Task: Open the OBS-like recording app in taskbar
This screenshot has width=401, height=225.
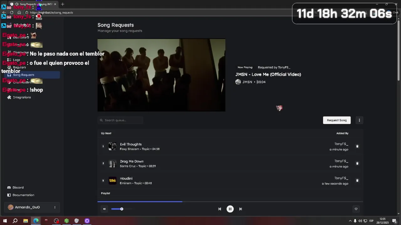Action: click(56, 221)
